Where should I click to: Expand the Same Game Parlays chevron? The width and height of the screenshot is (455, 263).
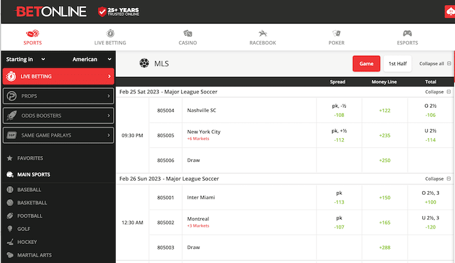pyautogui.click(x=109, y=135)
